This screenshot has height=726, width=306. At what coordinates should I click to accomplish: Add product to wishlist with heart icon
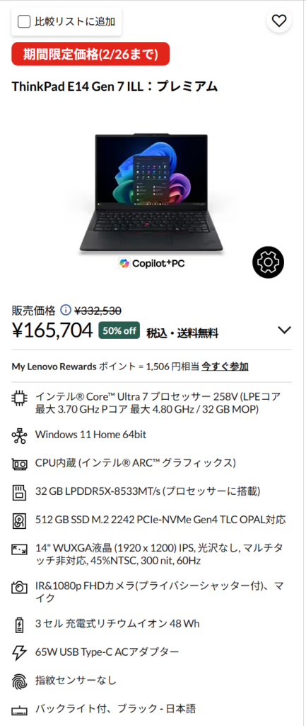[x=278, y=21]
